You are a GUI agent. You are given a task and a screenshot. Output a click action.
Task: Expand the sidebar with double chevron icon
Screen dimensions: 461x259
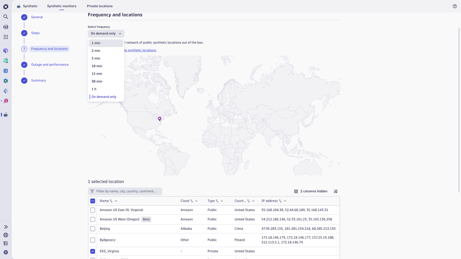pos(5,227)
